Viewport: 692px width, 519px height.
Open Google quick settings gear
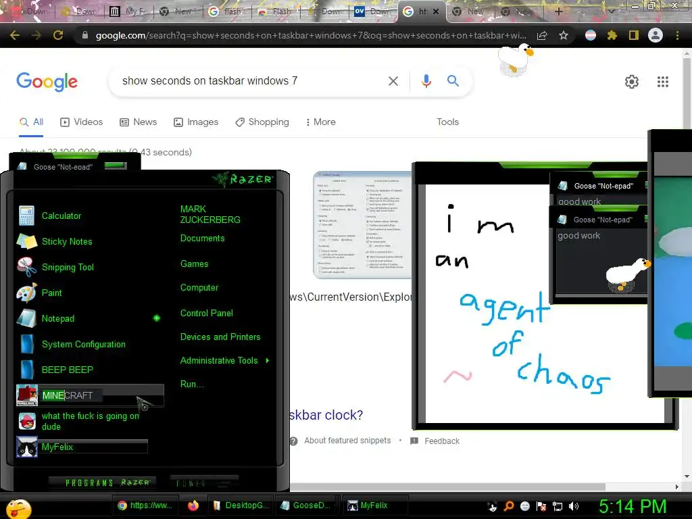(x=632, y=82)
